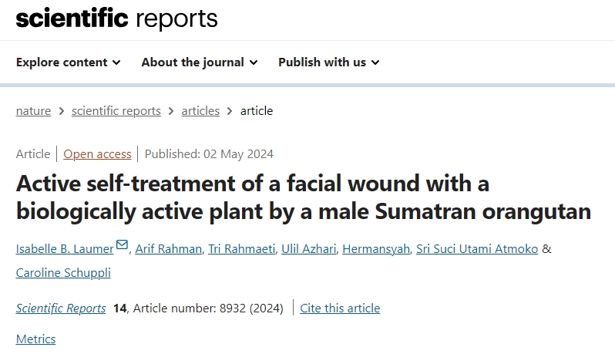The width and height of the screenshot is (615, 354).
Task: Open the scientific reports breadcrumb link
Action: [x=116, y=111]
